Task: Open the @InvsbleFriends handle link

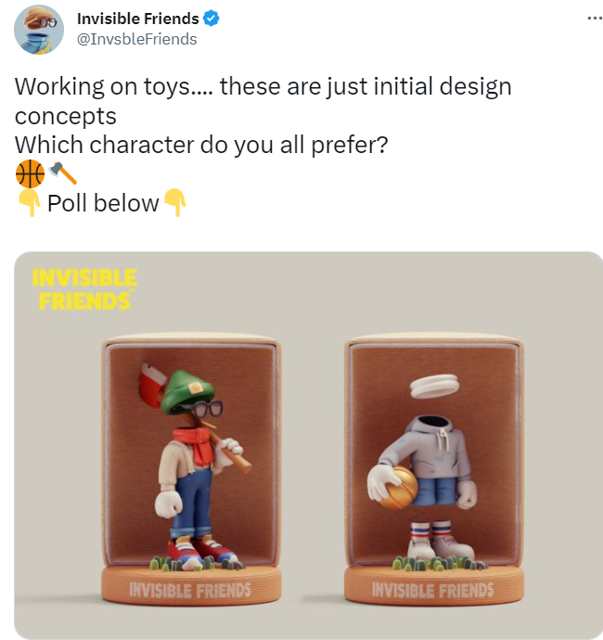Action: tap(136, 39)
